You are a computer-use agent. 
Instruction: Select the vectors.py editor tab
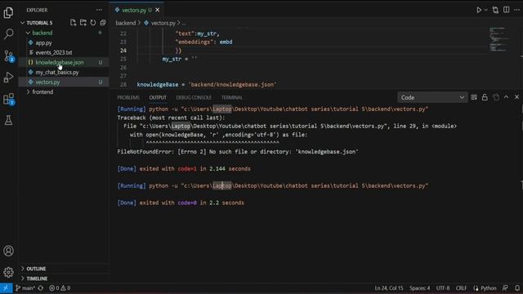(x=137, y=10)
